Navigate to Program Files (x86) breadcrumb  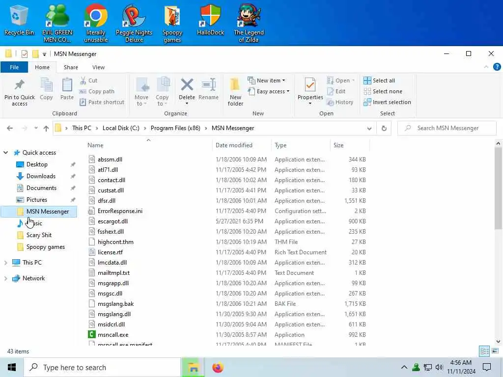coord(175,128)
